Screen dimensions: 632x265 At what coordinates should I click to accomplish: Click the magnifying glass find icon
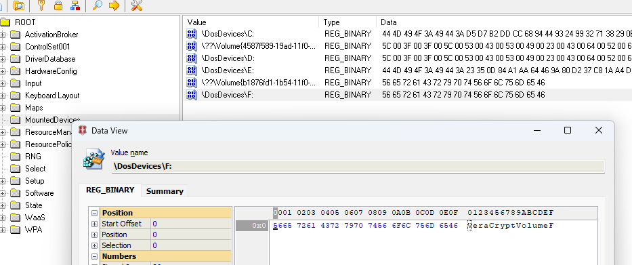click(x=97, y=5)
